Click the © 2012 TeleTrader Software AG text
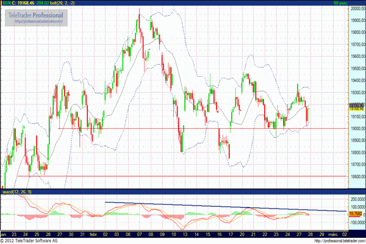Viewport: 366px width, 244px height. point(29,241)
